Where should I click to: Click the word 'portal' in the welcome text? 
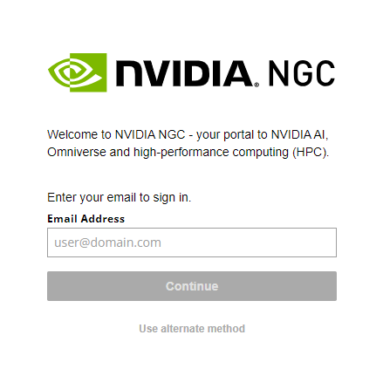(x=238, y=135)
